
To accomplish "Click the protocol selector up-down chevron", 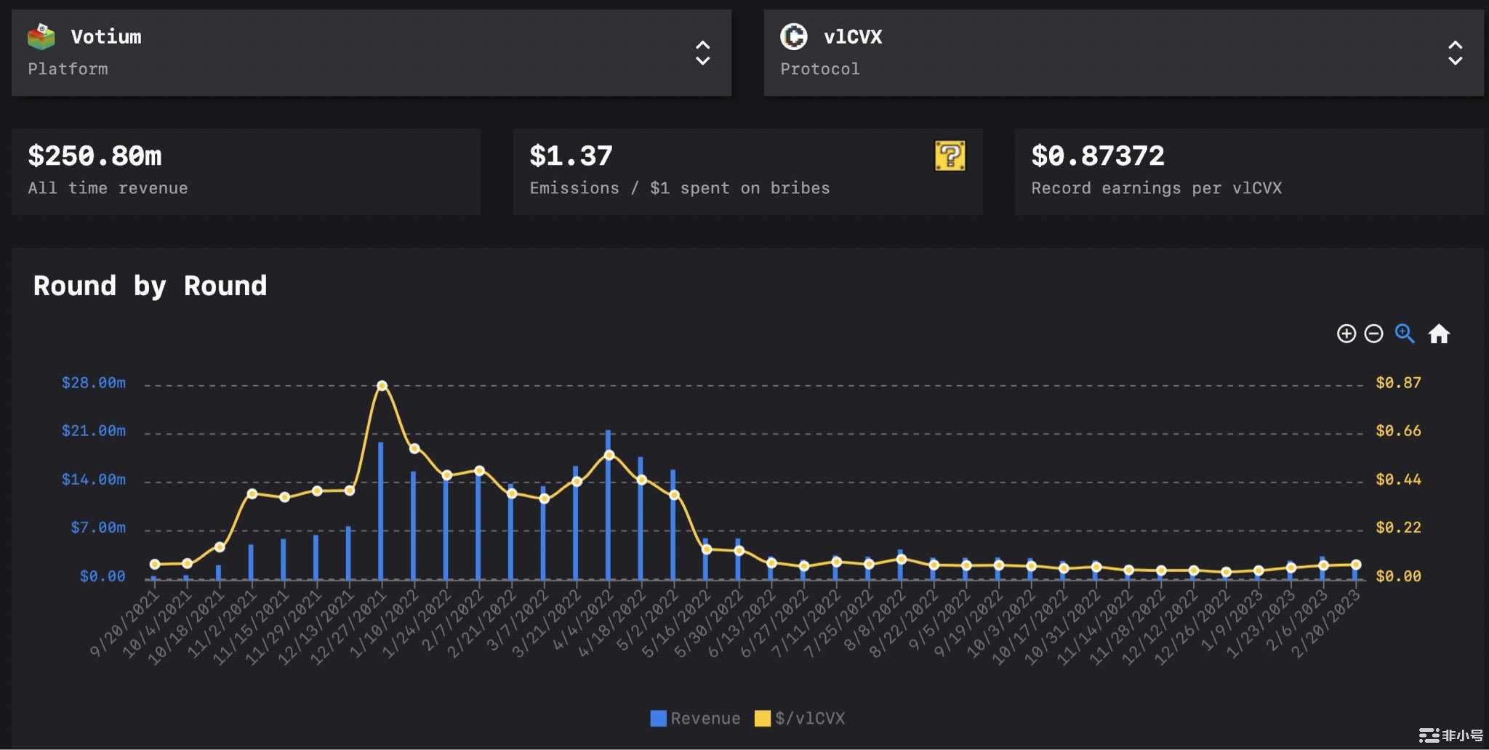I will (x=1455, y=52).
